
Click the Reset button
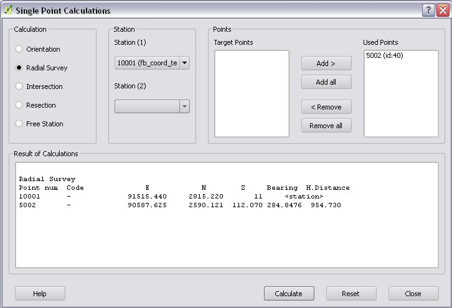click(351, 294)
